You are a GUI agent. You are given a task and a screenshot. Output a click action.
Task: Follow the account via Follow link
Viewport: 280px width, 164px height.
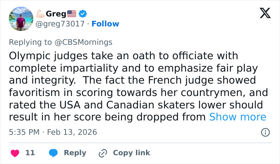105,24
